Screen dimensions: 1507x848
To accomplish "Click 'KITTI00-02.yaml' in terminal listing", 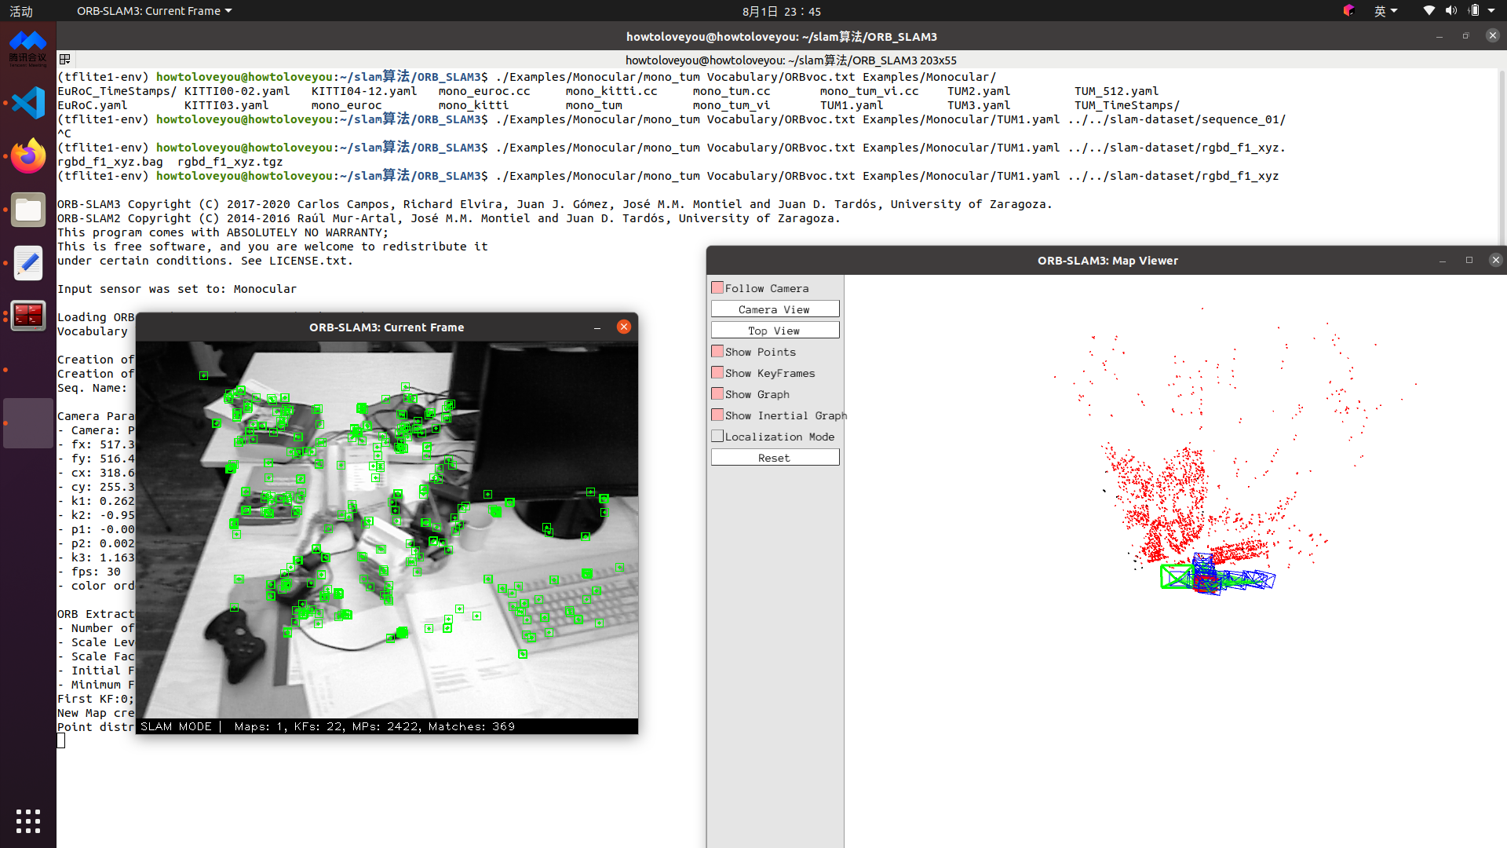I will 237,91.
